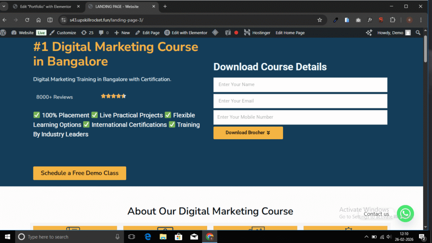Reload the page using the refresh icon

tap(27, 20)
